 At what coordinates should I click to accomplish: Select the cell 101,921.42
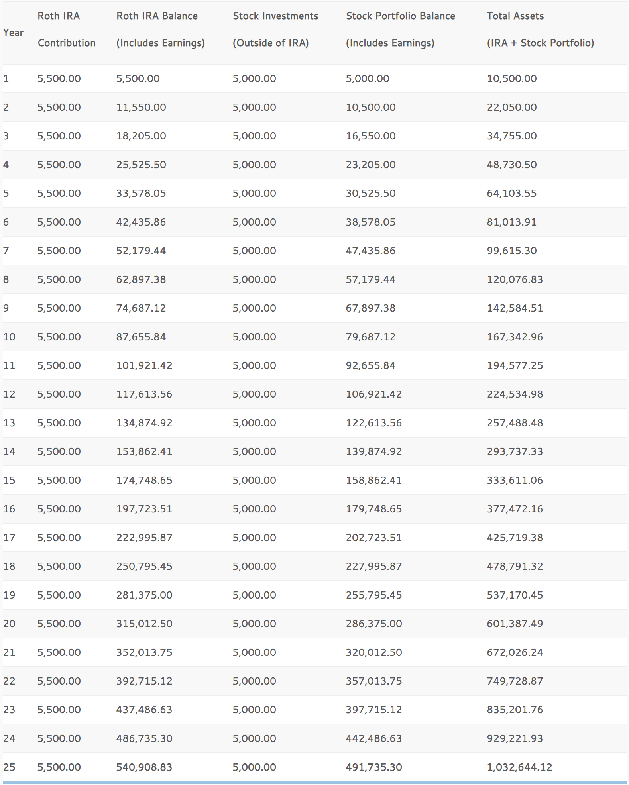coord(144,365)
